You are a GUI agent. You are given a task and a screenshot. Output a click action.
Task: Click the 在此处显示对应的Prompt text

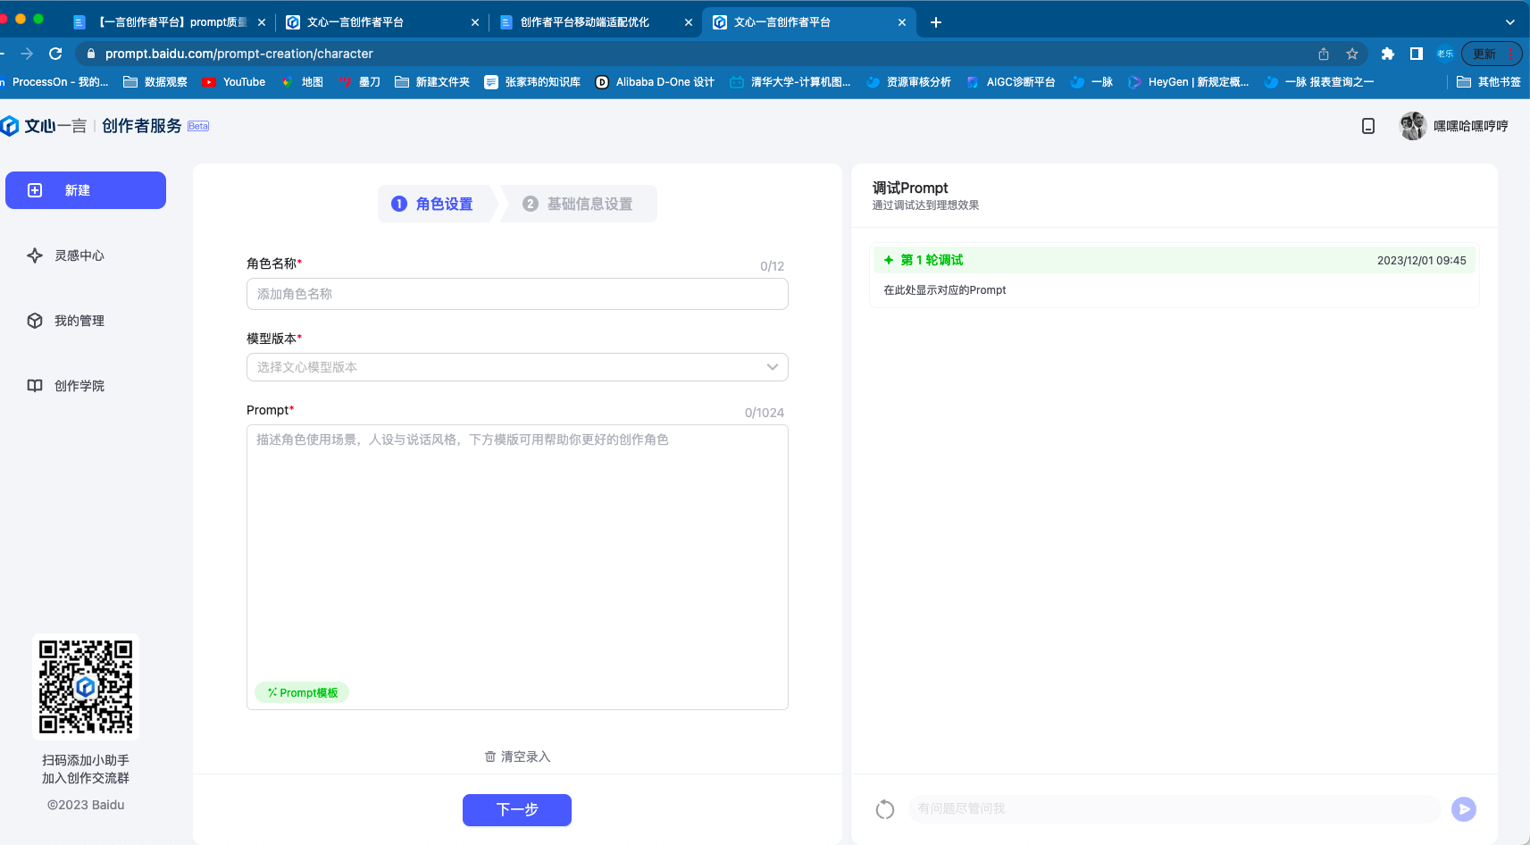point(945,290)
